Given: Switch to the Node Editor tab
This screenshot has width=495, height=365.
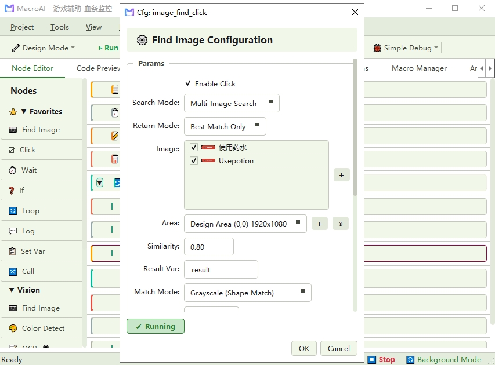Looking at the screenshot, I should tap(32, 68).
